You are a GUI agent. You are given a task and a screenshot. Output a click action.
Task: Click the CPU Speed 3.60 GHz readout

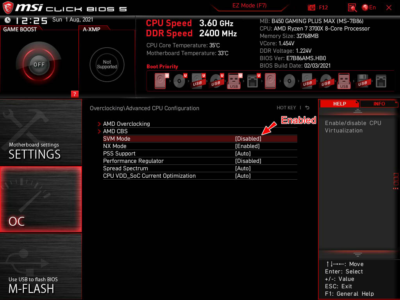click(189, 23)
